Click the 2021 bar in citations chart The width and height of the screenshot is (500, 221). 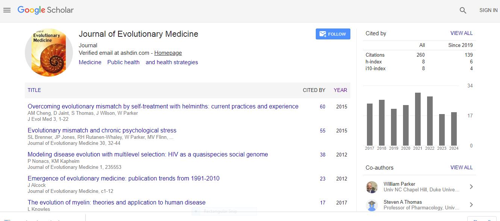click(418, 119)
